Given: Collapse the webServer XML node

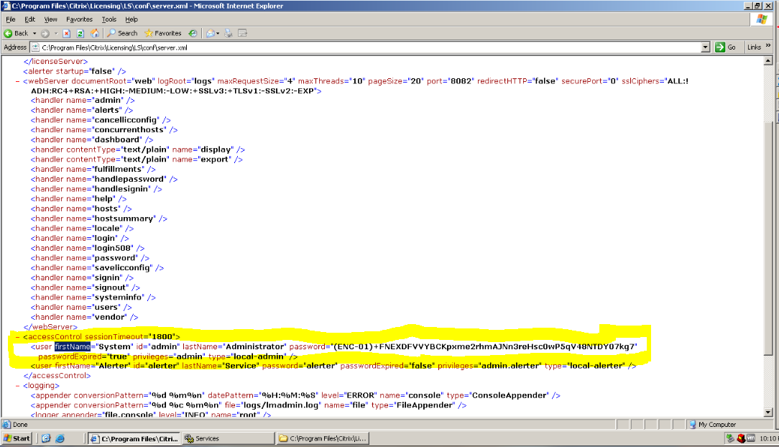Looking at the screenshot, I should point(18,81).
